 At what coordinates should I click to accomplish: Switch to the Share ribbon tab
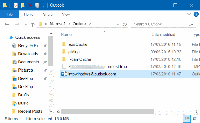pyautogui.click(x=48, y=14)
